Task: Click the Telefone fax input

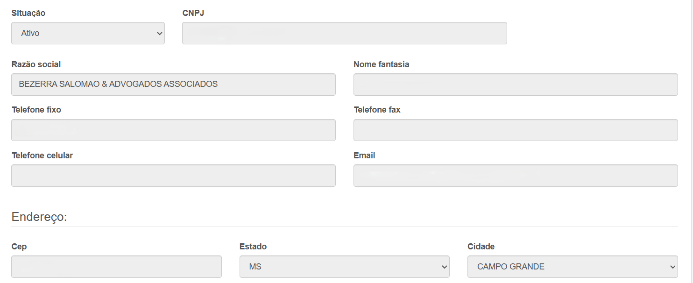Action: [515, 130]
